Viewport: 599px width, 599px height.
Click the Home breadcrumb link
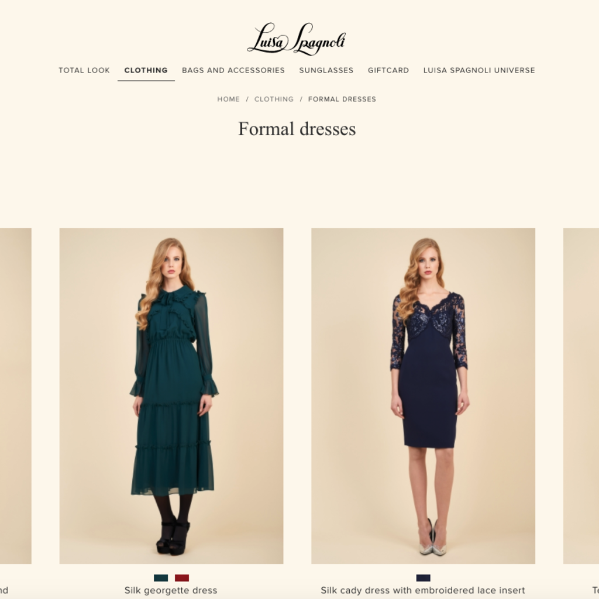pos(229,99)
